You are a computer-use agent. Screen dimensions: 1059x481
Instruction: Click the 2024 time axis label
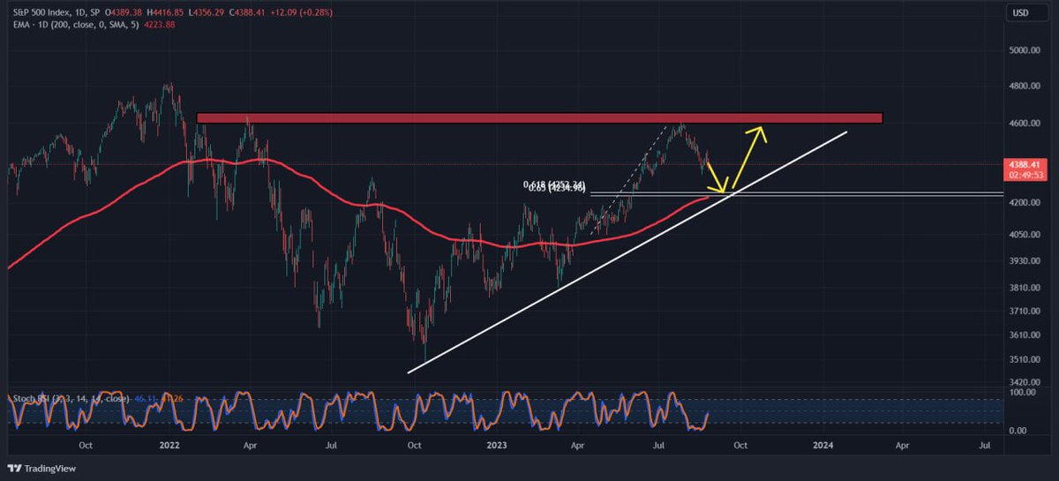point(822,447)
